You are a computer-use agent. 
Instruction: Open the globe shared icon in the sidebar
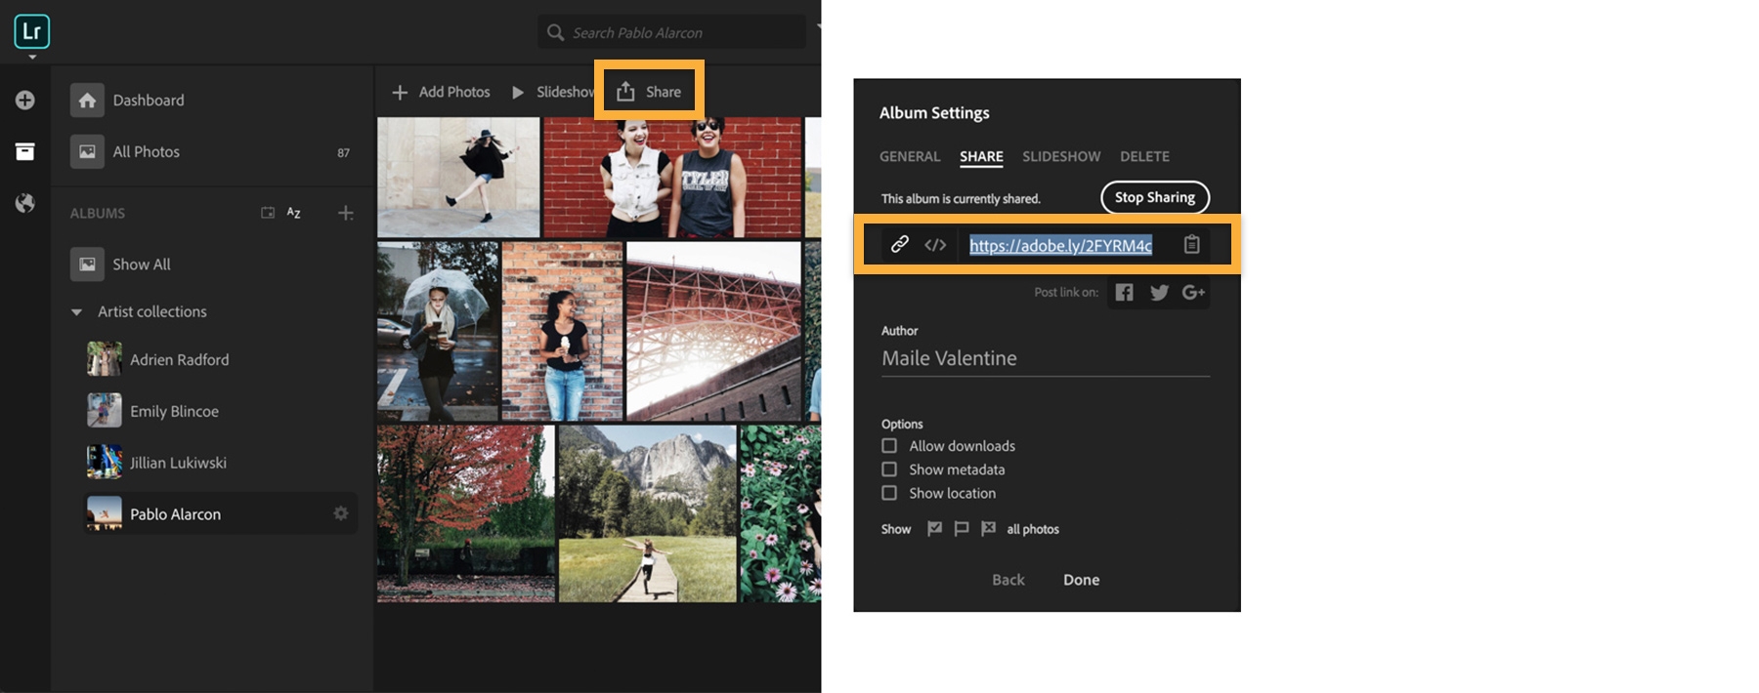[25, 203]
